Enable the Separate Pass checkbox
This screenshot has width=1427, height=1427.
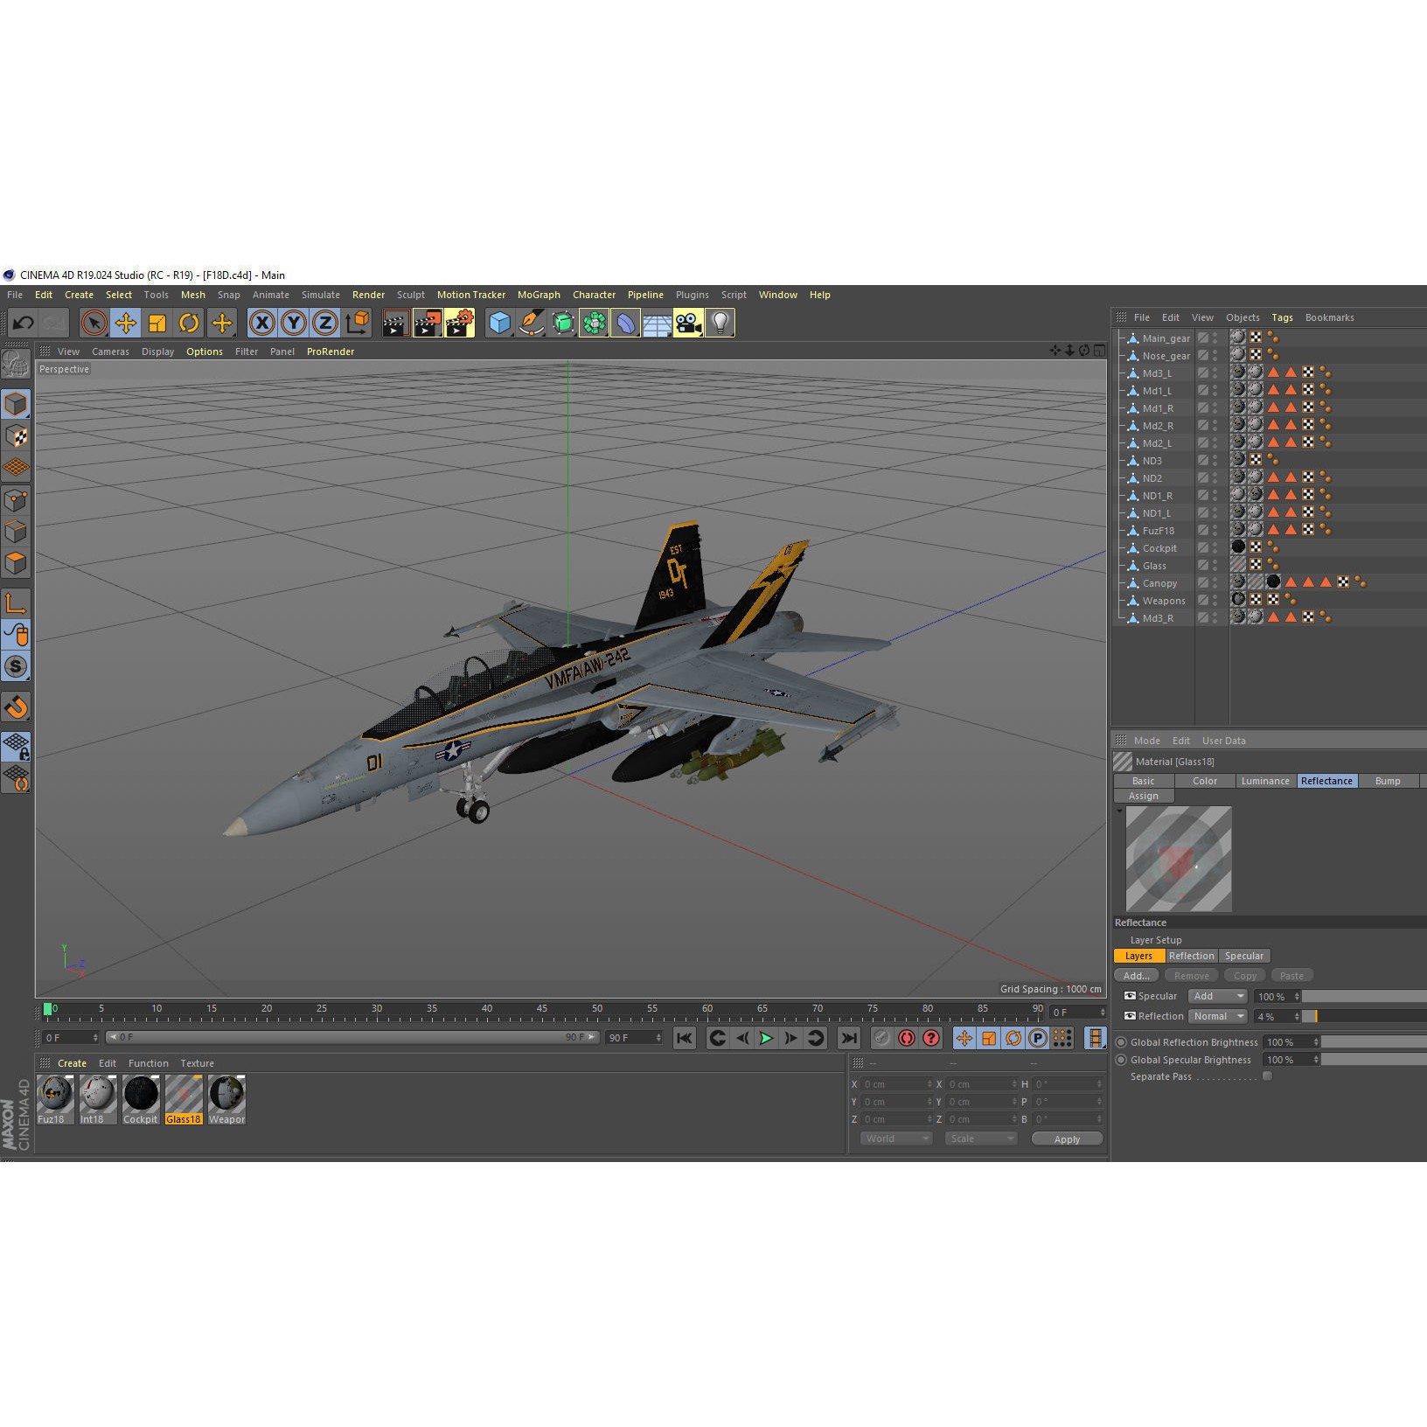[x=1267, y=1076]
